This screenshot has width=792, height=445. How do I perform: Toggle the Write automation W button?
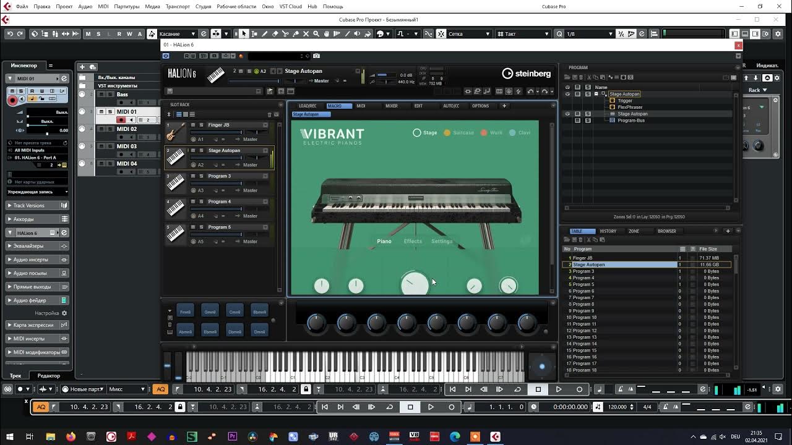coord(129,34)
